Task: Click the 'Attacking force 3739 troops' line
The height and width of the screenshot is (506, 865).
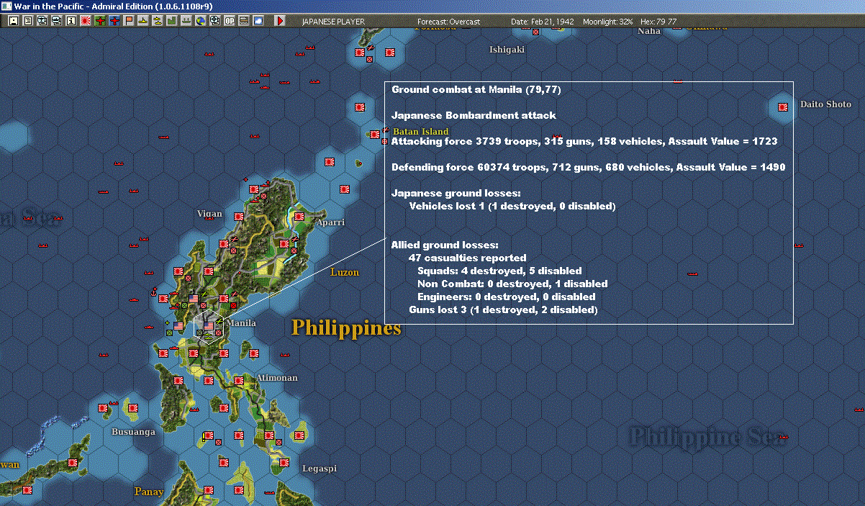Action: 584,141
